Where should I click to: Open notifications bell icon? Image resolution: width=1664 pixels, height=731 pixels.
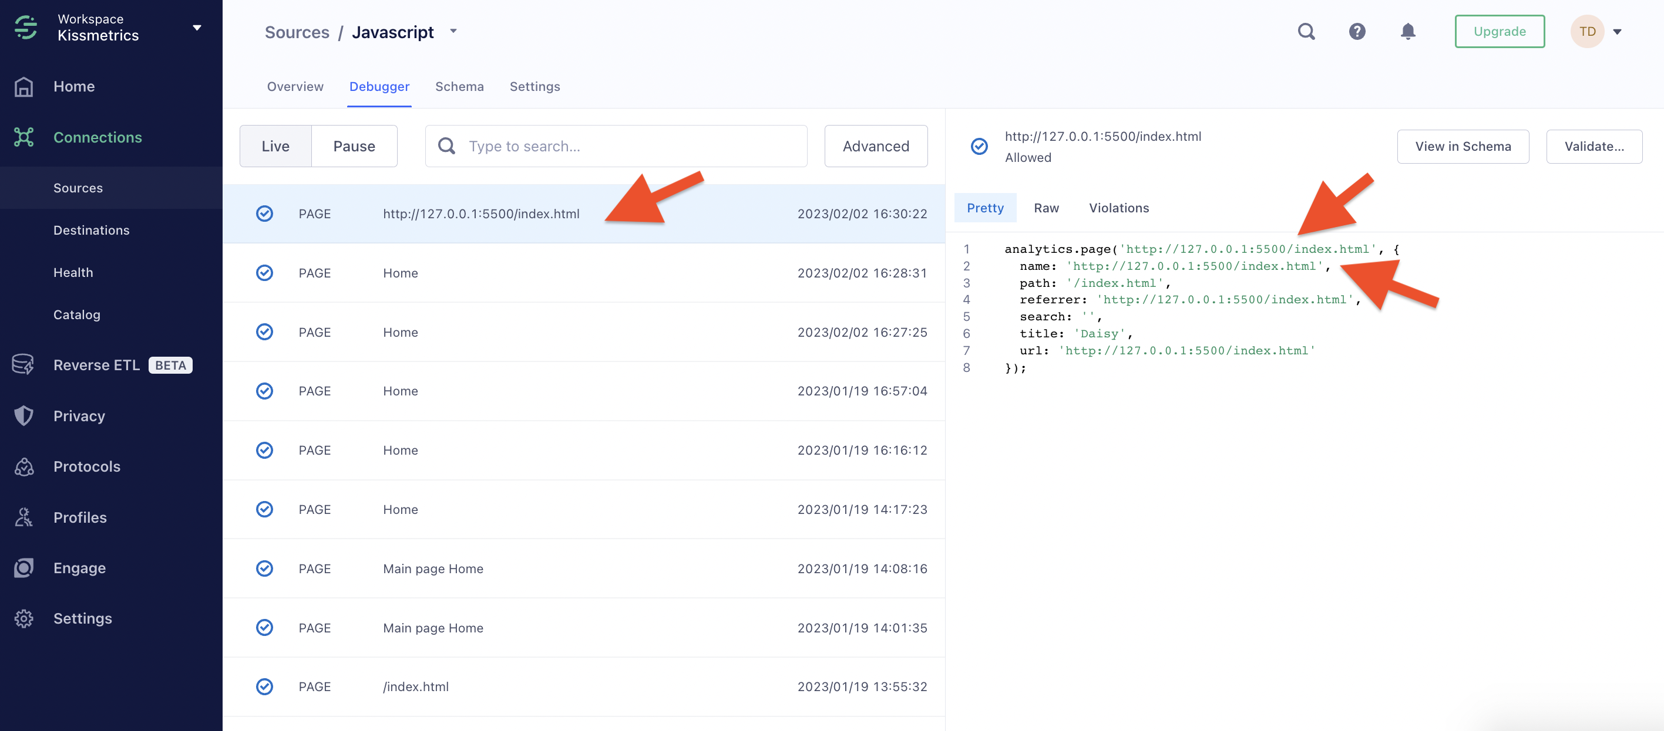1407,31
